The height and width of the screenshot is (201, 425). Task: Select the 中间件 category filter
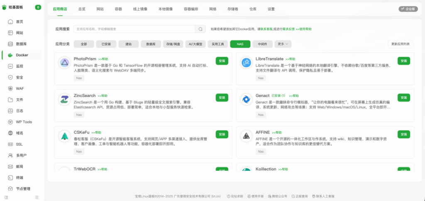(262, 44)
